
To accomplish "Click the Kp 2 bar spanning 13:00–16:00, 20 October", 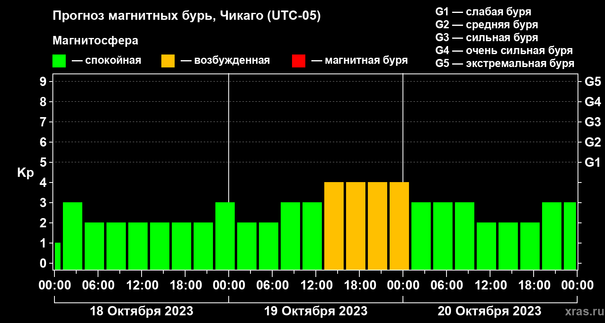I will pos(508,246).
